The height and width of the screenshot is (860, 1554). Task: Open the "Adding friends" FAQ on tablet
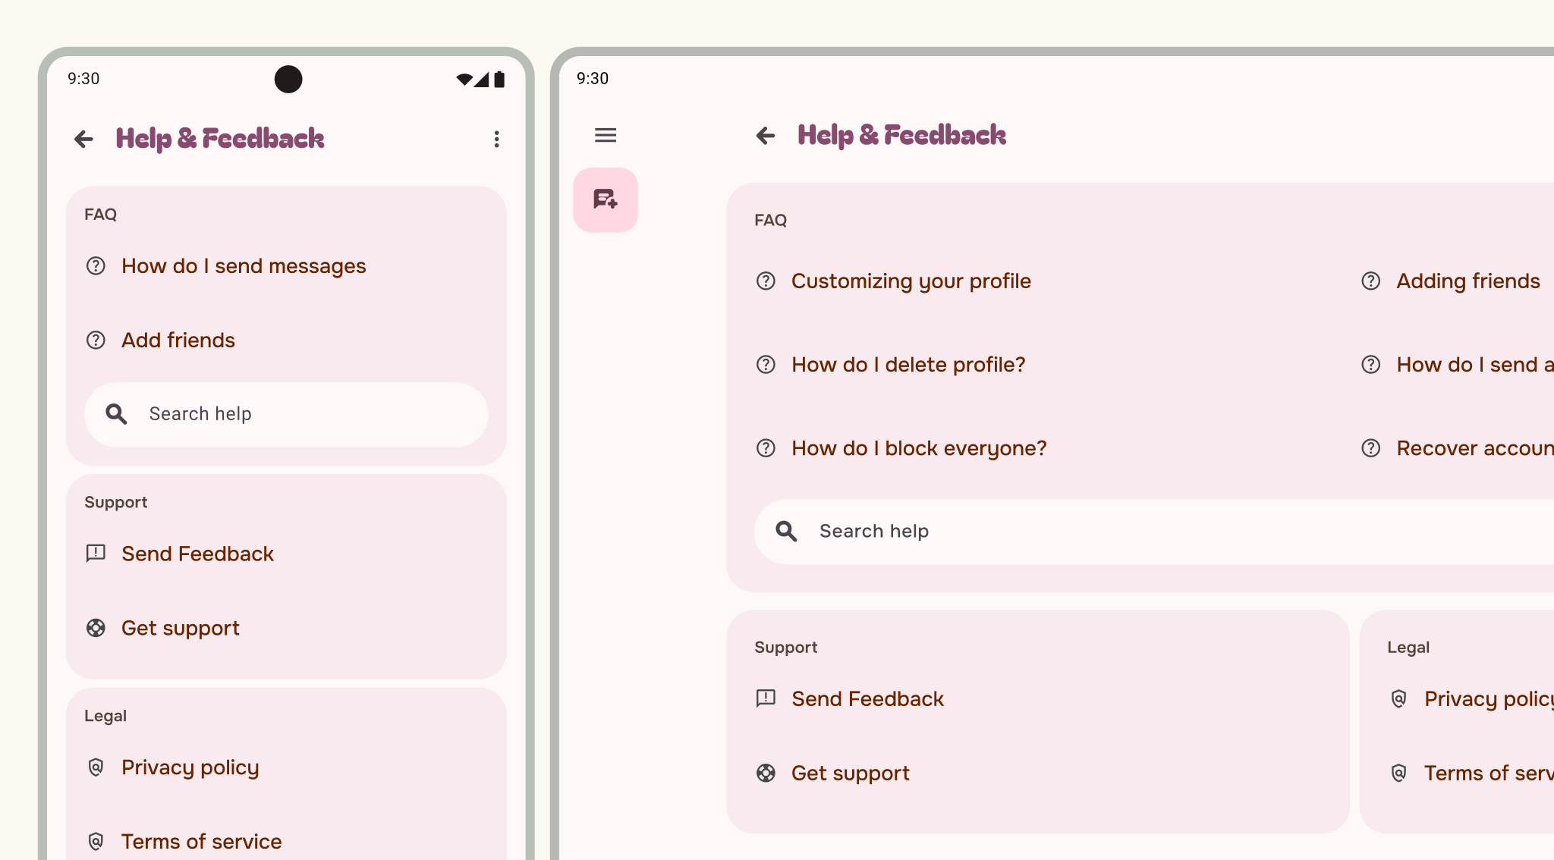coord(1467,281)
